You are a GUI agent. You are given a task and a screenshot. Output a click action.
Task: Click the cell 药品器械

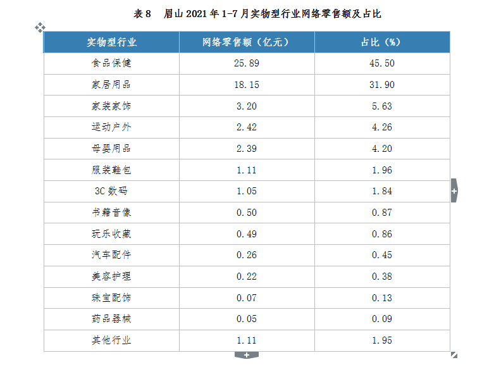point(111,319)
